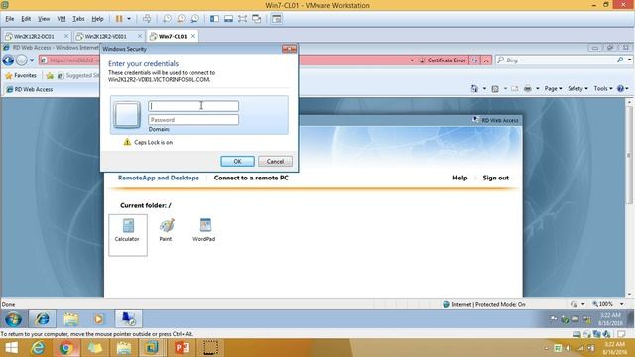Viewport: 635px width, 357px height.
Task: Open VMware File menu
Action: point(10,19)
